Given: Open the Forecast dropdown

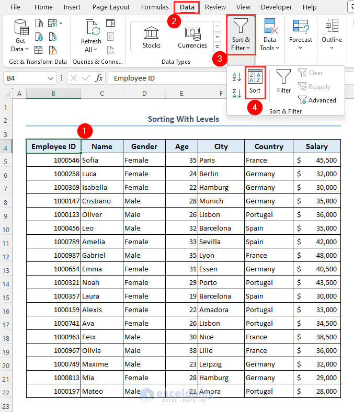Looking at the screenshot, I should 300,36.
